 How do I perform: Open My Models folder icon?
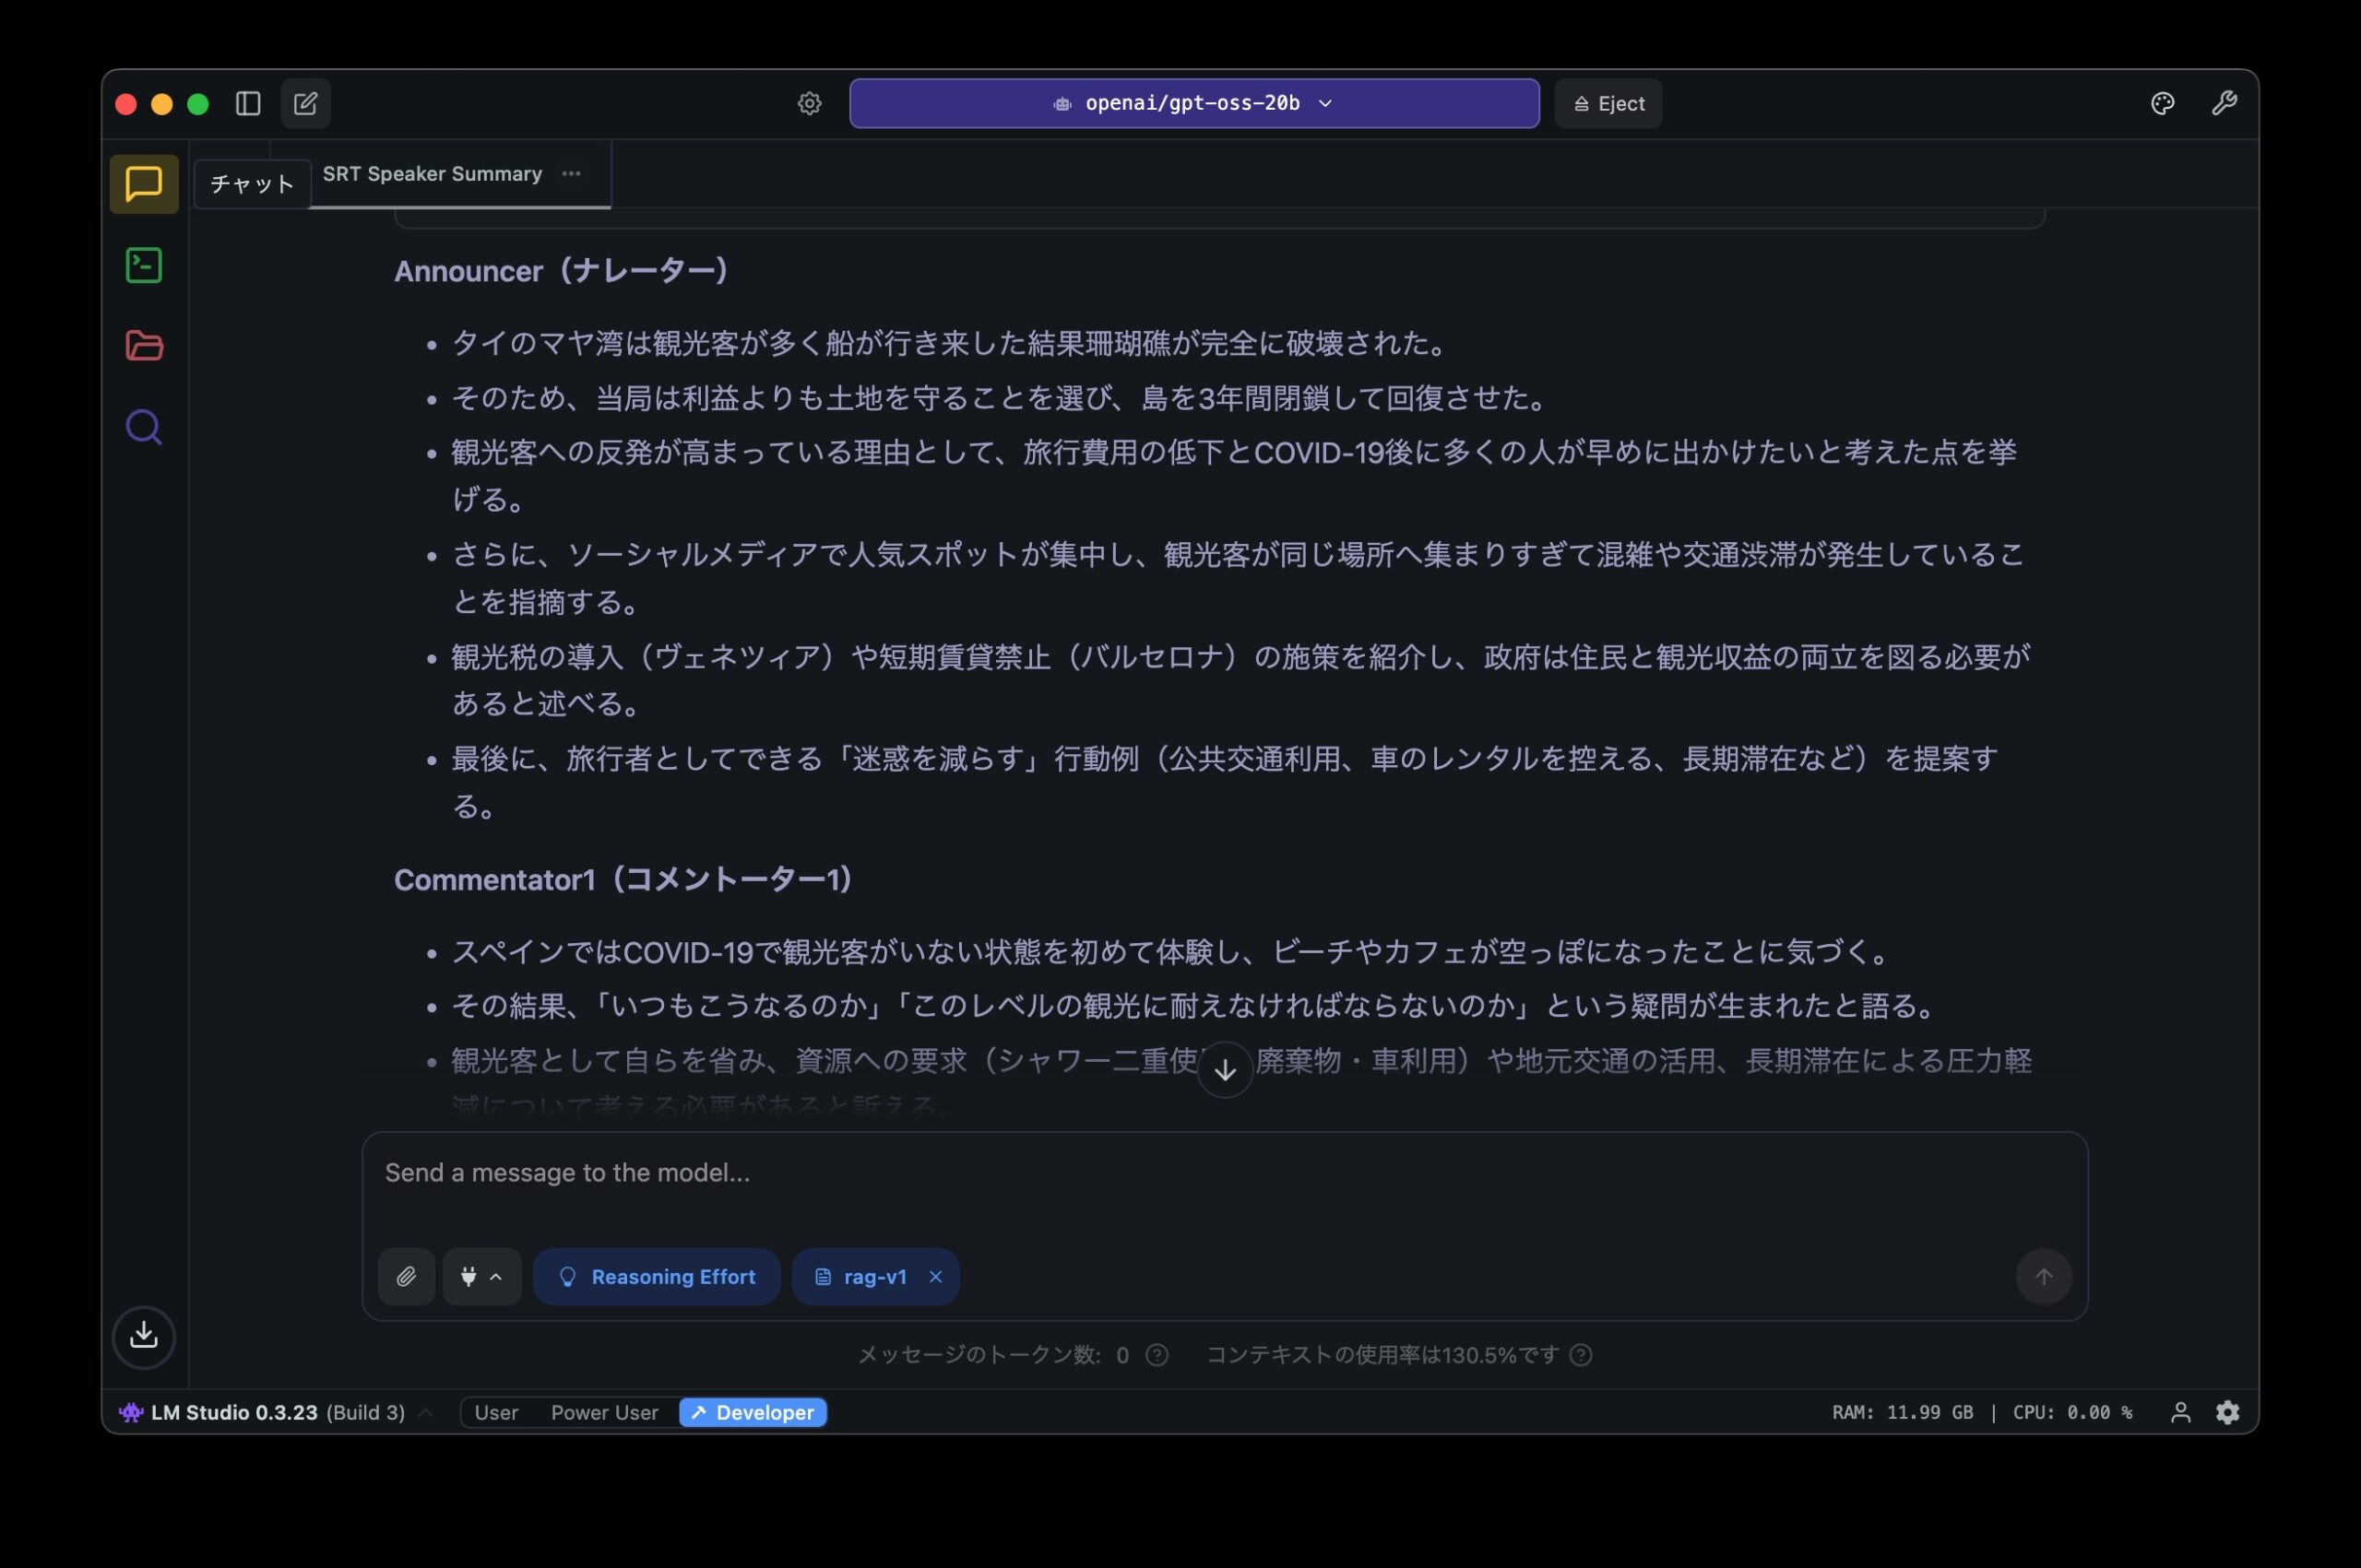pyautogui.click(x=144, y=346)
